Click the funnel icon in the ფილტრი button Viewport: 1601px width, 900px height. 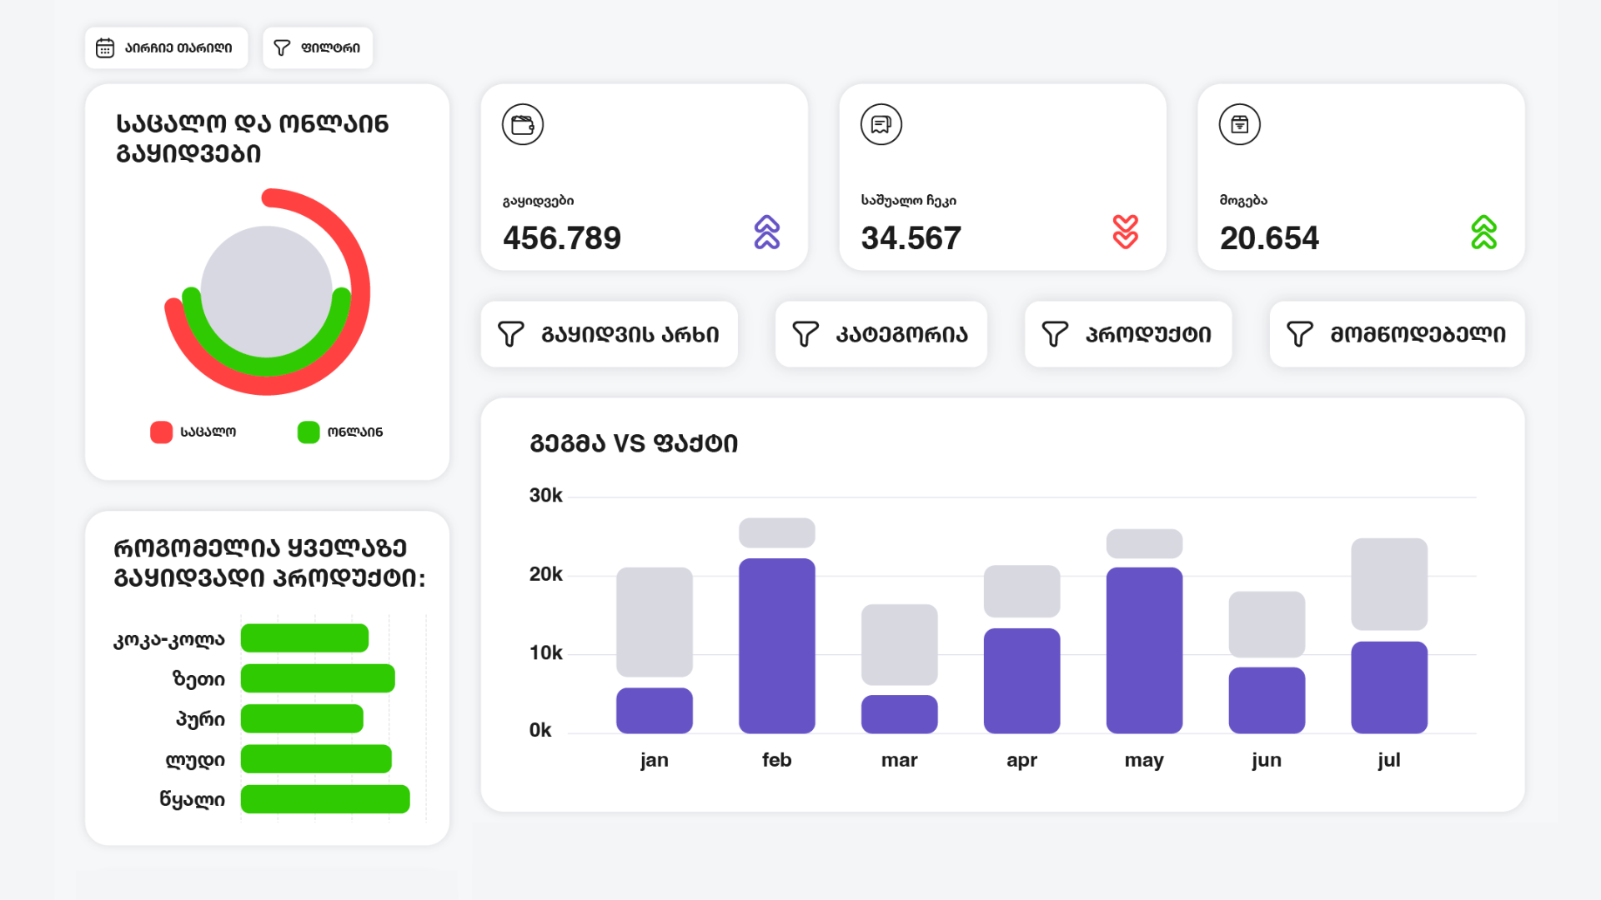coord(282,48)
